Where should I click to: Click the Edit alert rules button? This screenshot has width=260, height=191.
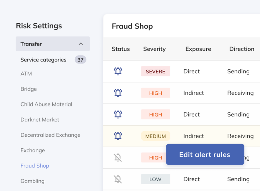205,154
